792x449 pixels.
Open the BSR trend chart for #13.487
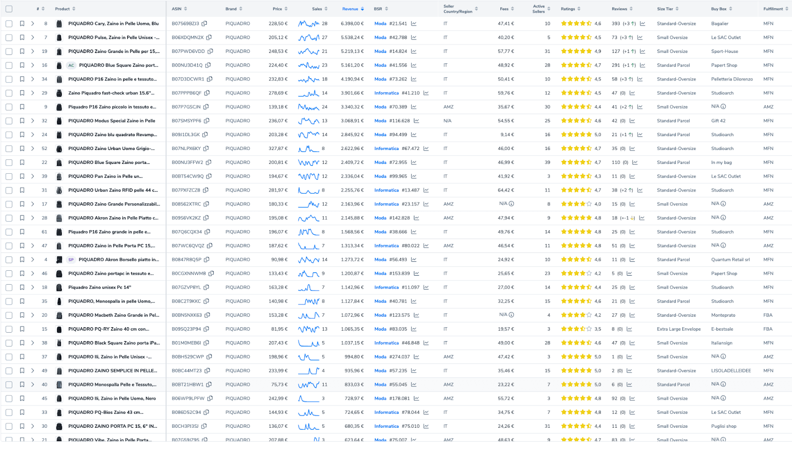tap(426, 190)
